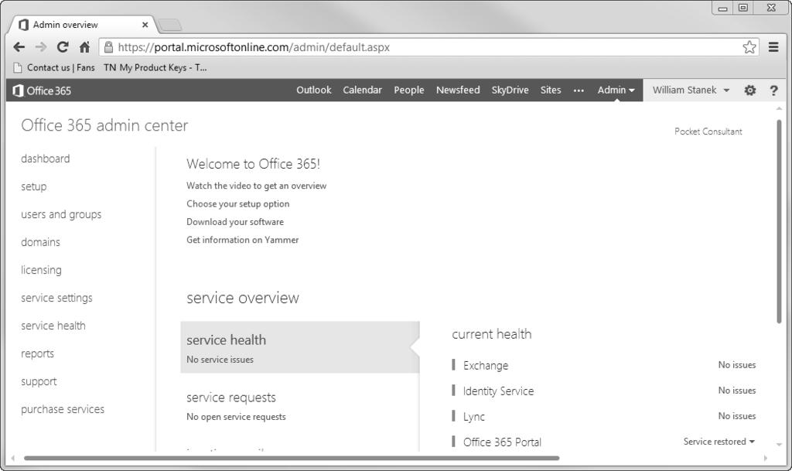Open reports in the left sidebar
The image size is (792, 471).
(x=37, y=354)
